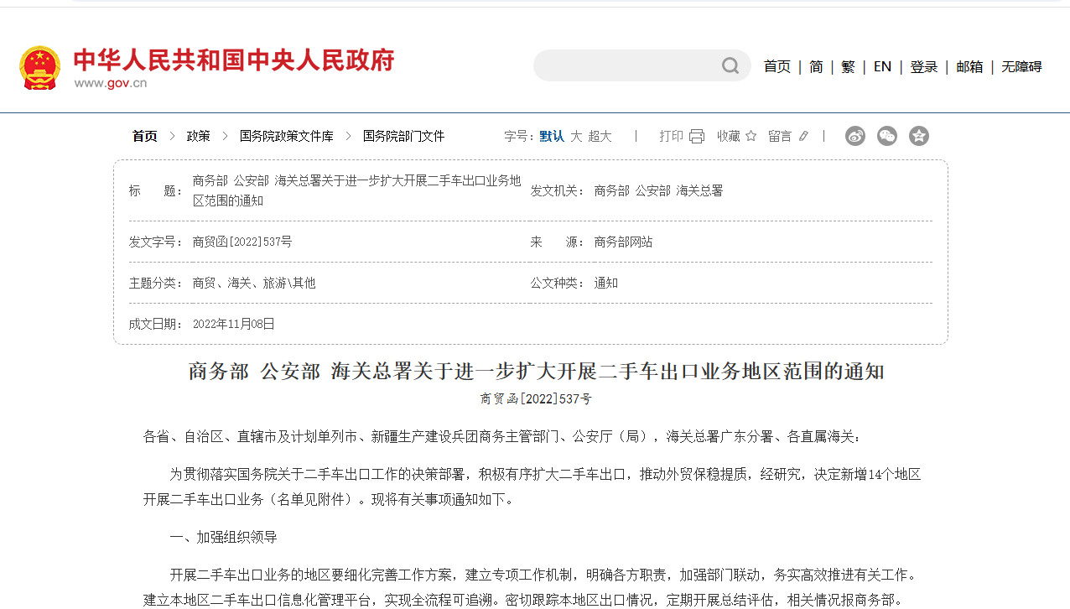Click the national emblem logo

tap(40, 67)
